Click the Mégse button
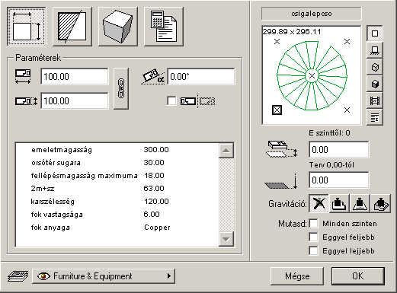 point(297,276)
